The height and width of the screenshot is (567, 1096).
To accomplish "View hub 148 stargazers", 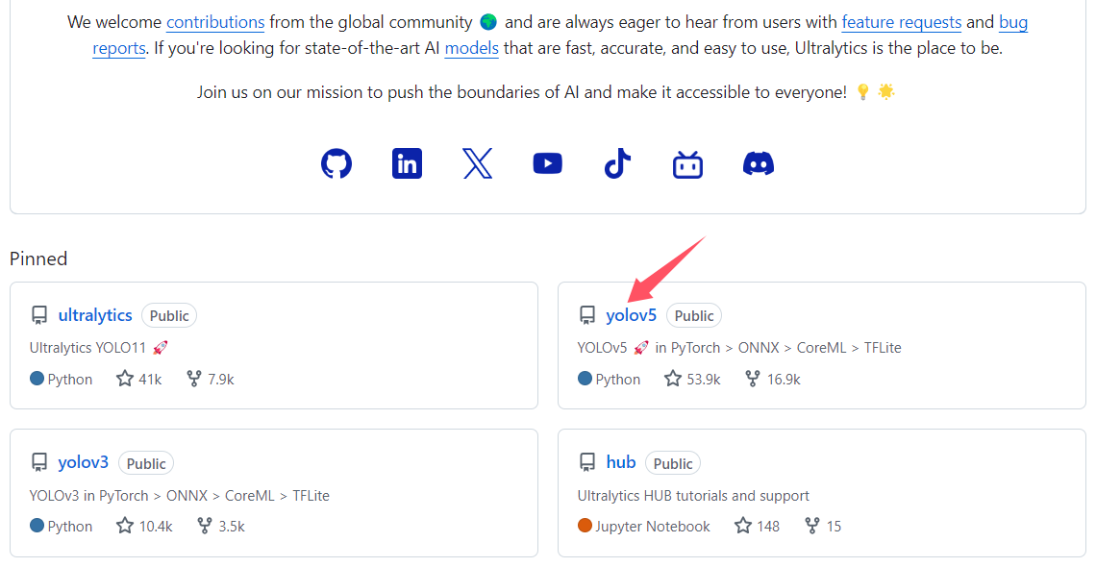I will (x=757, y=527).
